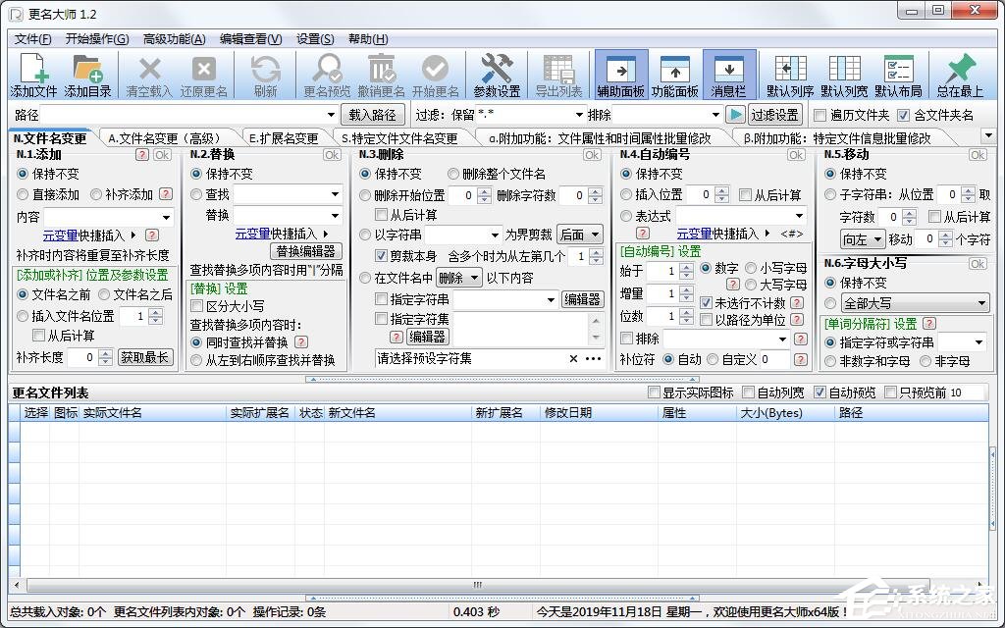Click the 默认布局 default layout icon
The image size is (1005, 628).
(898, 69)
